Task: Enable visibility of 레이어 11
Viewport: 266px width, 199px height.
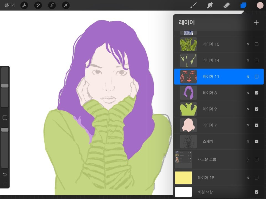Action: [257, 77]
